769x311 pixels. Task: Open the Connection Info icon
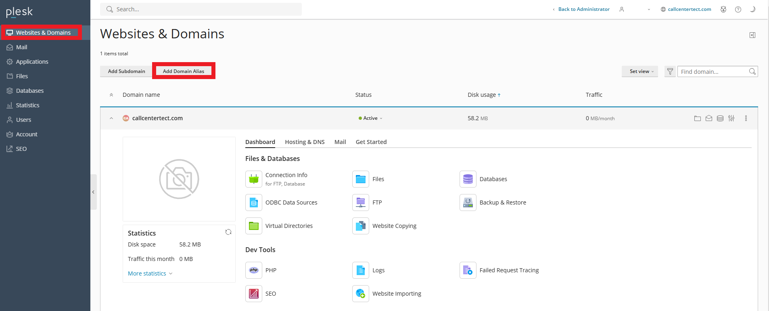[x=254, y=179]
